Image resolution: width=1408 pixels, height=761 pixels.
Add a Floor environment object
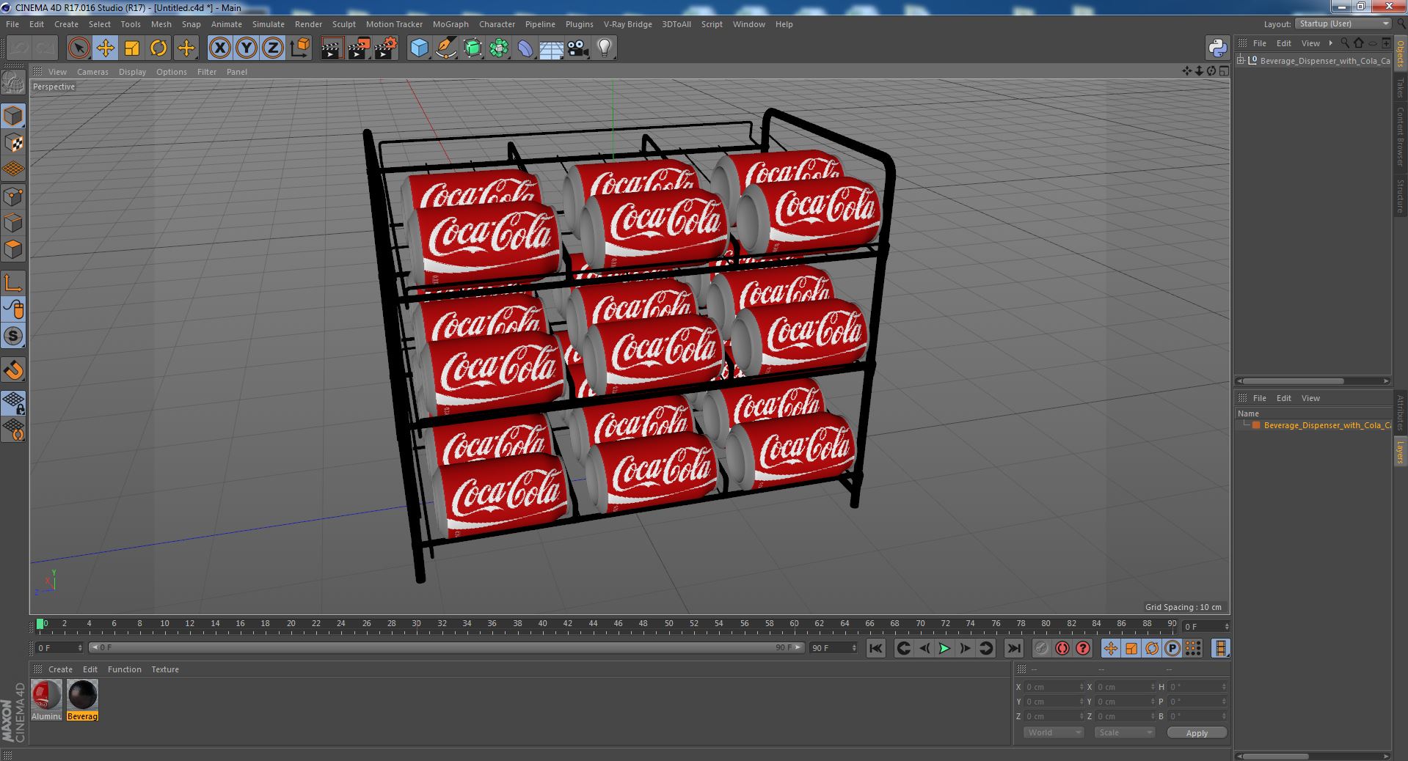coord(551,48)
